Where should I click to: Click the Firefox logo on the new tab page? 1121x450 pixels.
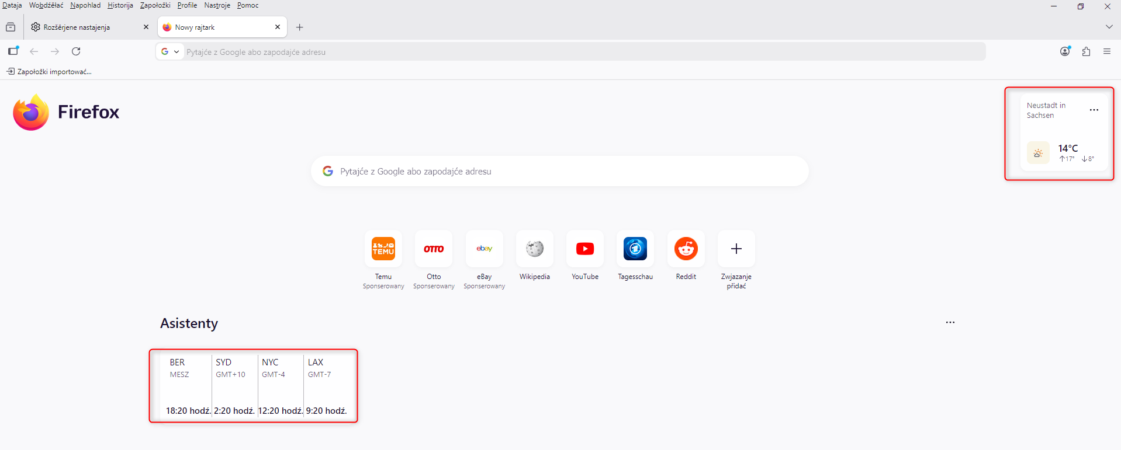point(31,112)
